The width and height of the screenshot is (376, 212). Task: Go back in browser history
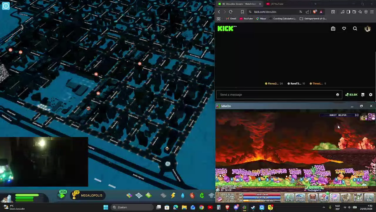point(219,12)
